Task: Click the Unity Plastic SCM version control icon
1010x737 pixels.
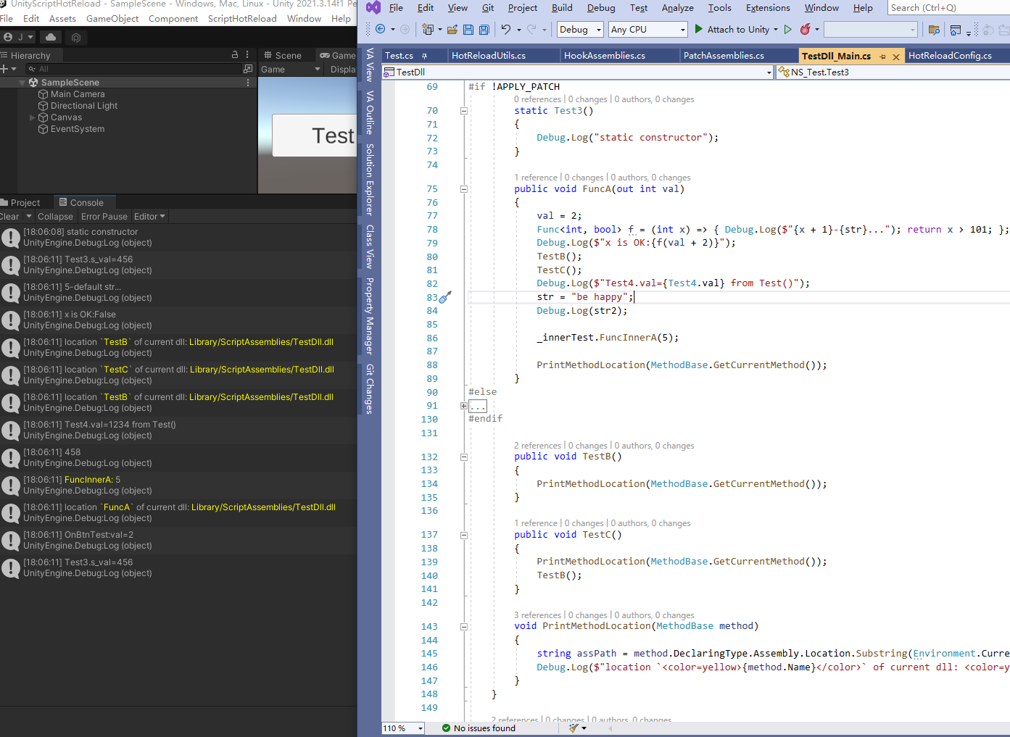Action: 76,37
